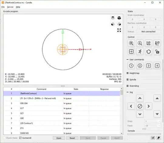The image size is (164, 143).
Task: Jog Z axis up with solid triangle
Action: (157, 98)
